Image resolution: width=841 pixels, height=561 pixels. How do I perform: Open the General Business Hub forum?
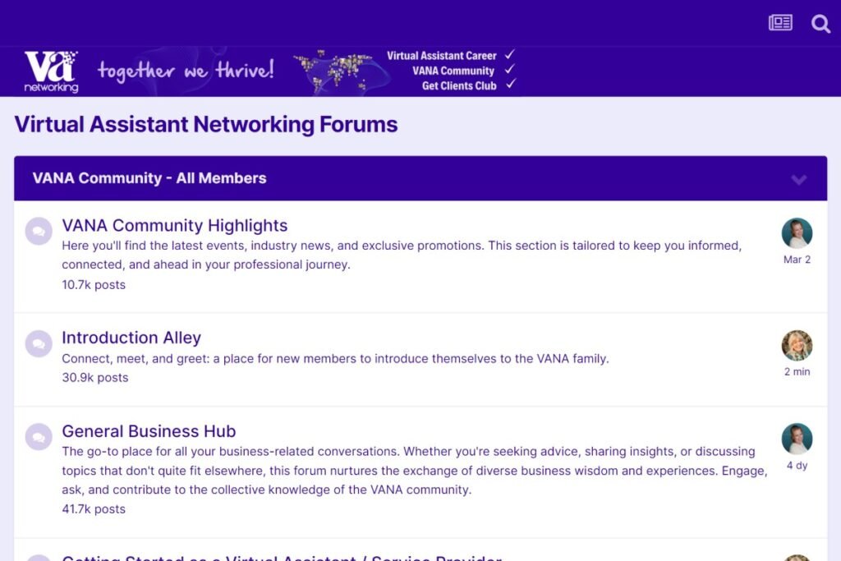[x=149, y=430]
